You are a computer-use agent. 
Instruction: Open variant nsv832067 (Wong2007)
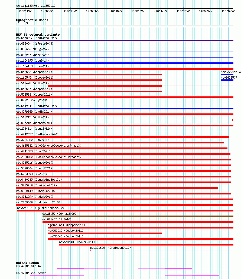[32, 55]
